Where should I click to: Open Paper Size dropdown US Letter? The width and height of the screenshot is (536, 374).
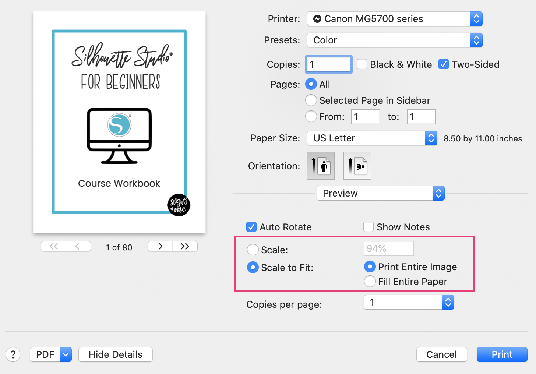coord(372,138)
